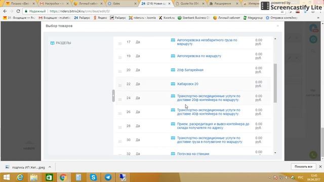This screenshot has height=182, width=324.
Task: Select Прием, раскредитация и вывоз контейнера product
Action: [x=213, y=126]
